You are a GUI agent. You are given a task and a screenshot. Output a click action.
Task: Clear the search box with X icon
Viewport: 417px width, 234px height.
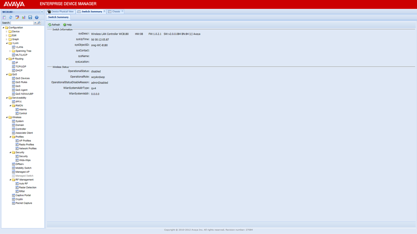coord(36,23)
